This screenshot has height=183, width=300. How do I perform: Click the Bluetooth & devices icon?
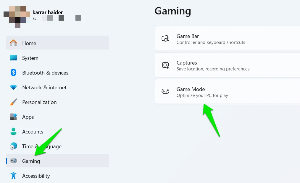(14, 72)
